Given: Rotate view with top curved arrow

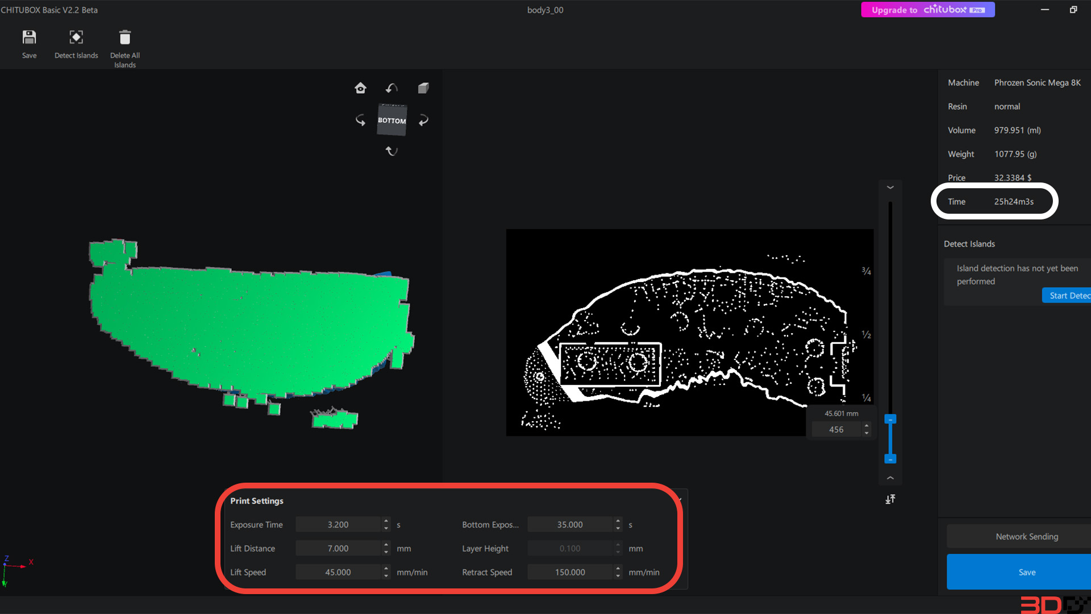Looking at the screenshot, I should (x=392, y=88).
